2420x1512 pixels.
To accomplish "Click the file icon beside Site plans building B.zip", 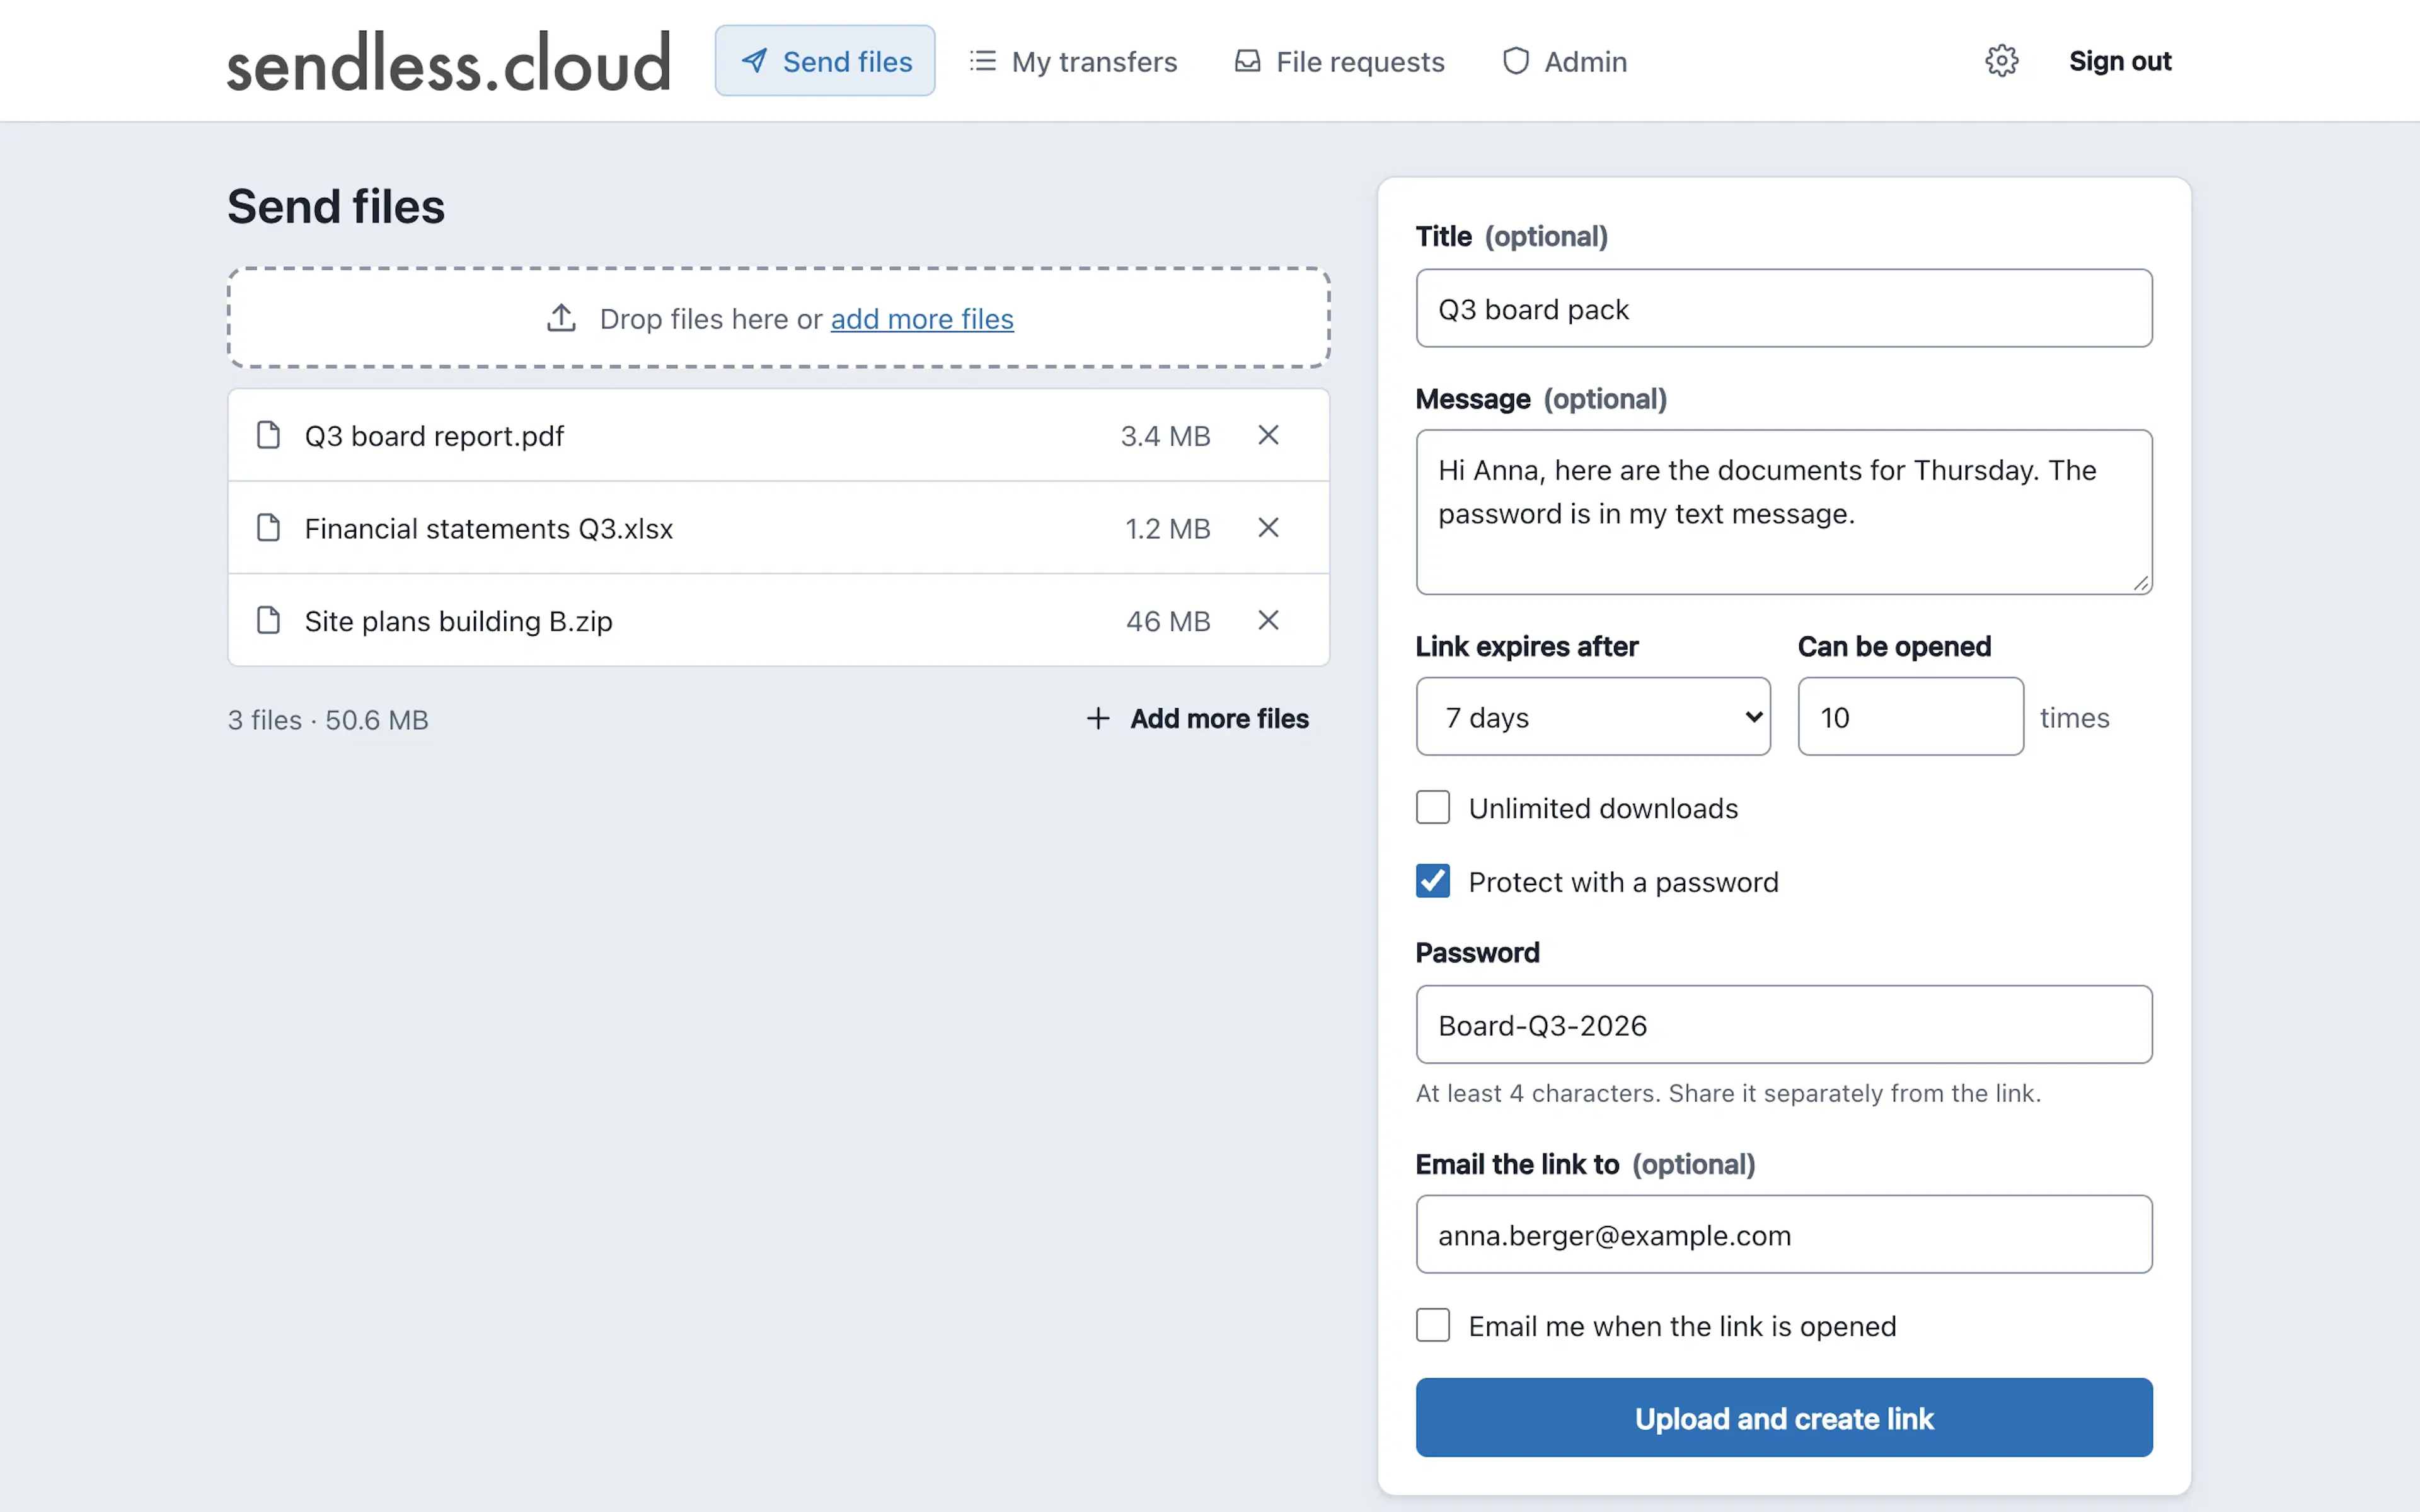I will [268, 620].
